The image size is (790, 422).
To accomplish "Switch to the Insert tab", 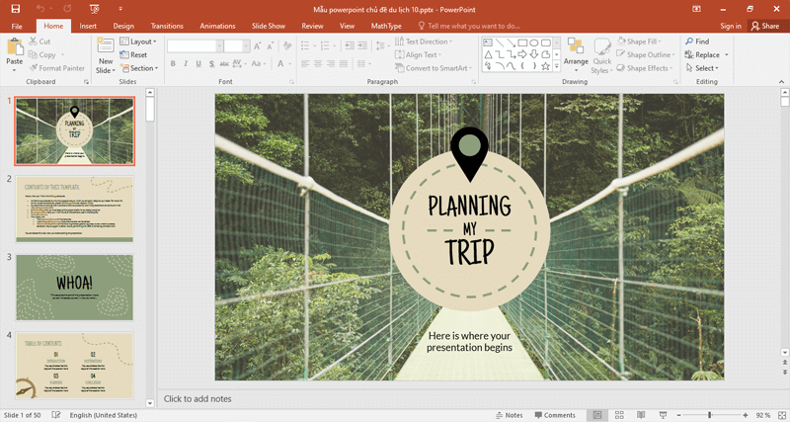I will coord(88,26).
